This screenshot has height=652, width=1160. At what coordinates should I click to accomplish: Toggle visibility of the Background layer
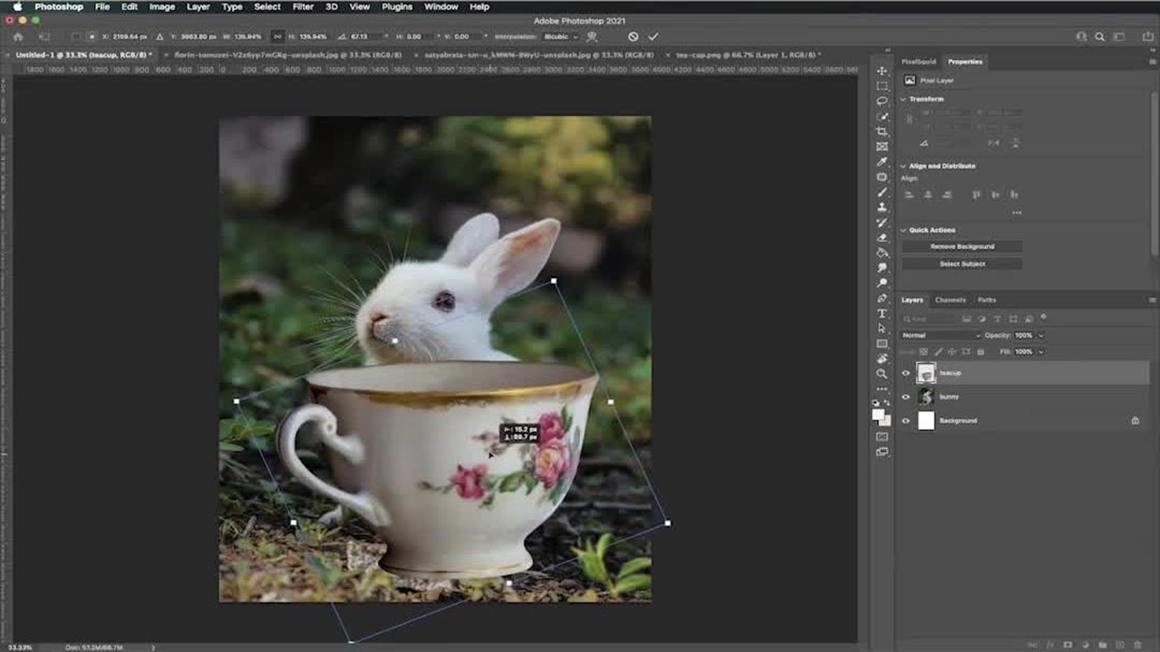905,421
